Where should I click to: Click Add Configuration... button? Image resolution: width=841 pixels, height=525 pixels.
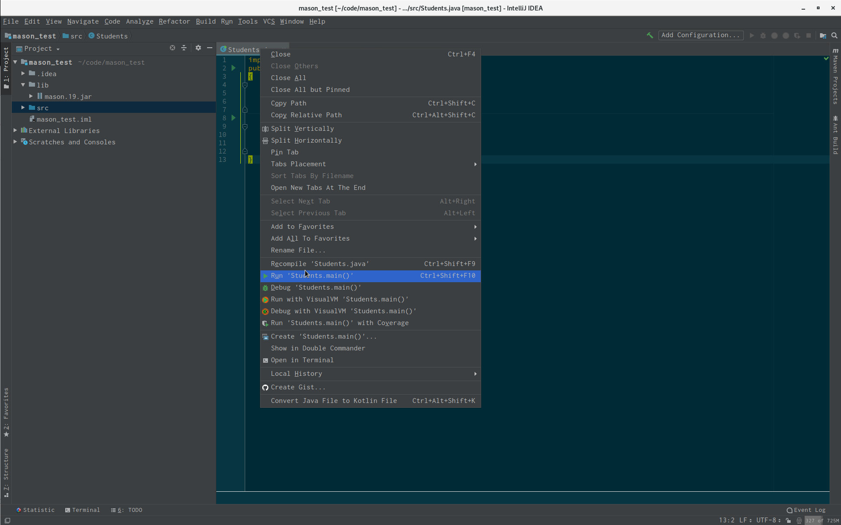[x=700, y=35]
